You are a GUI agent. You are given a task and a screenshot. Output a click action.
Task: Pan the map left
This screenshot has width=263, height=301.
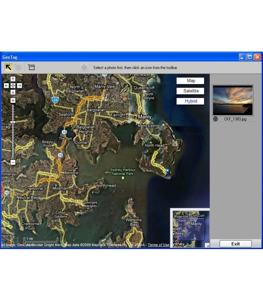(x=6, y=86)
